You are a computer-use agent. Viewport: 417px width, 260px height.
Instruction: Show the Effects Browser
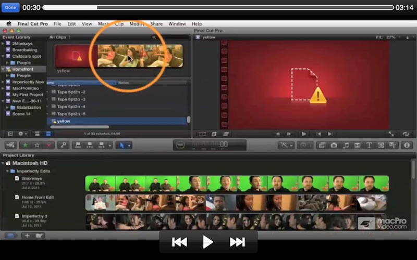322,145
